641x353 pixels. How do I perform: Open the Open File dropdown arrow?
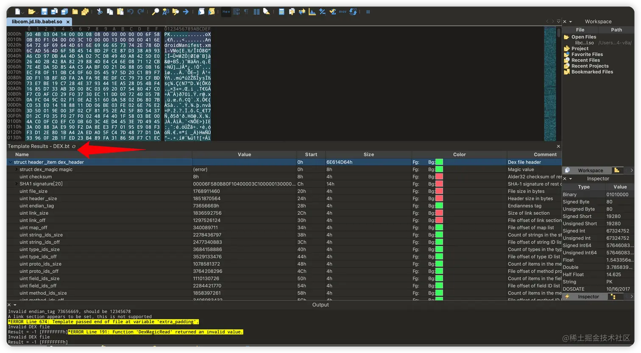click(x=37, y=12)
